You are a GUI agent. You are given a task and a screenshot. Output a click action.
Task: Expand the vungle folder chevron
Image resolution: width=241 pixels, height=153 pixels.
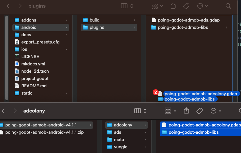(x=145, y=147)
